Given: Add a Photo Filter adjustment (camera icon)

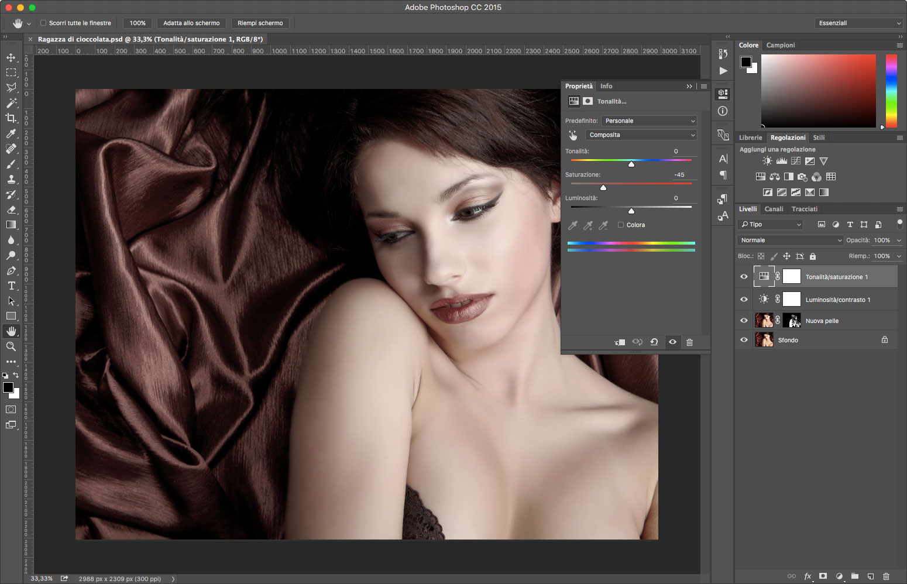Looking at the screenshot, I should [x=802, y=176].
